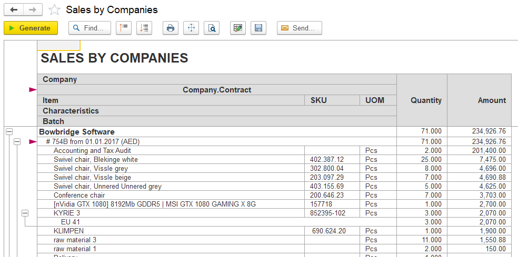Save report using floppy disk icon

(258, 28)
